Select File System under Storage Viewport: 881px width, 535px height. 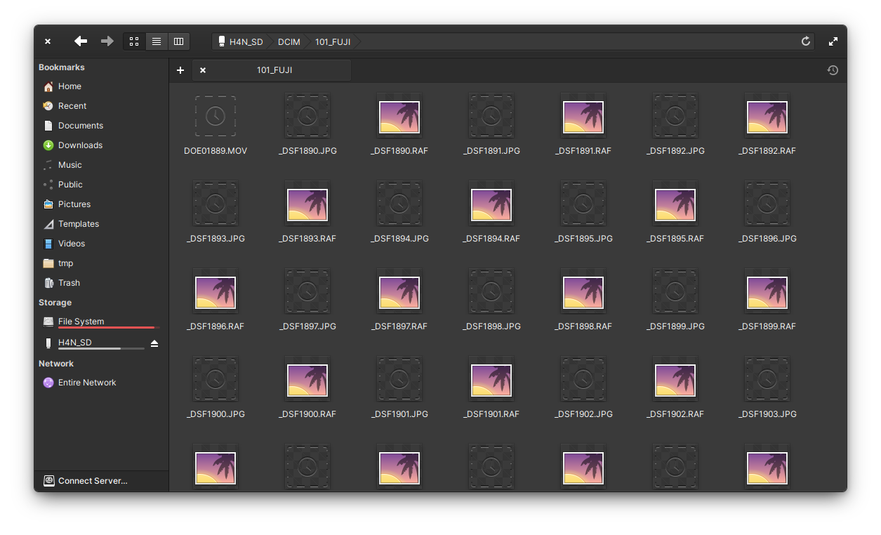coord(80,321)
